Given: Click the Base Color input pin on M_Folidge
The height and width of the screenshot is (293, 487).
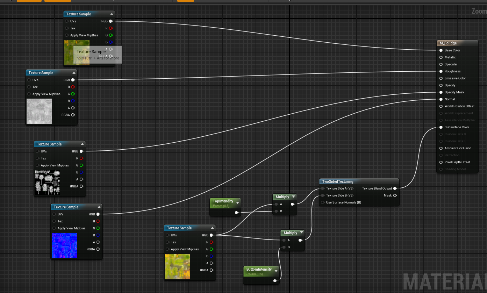Looking at the screenshot, I should [441, 50].
